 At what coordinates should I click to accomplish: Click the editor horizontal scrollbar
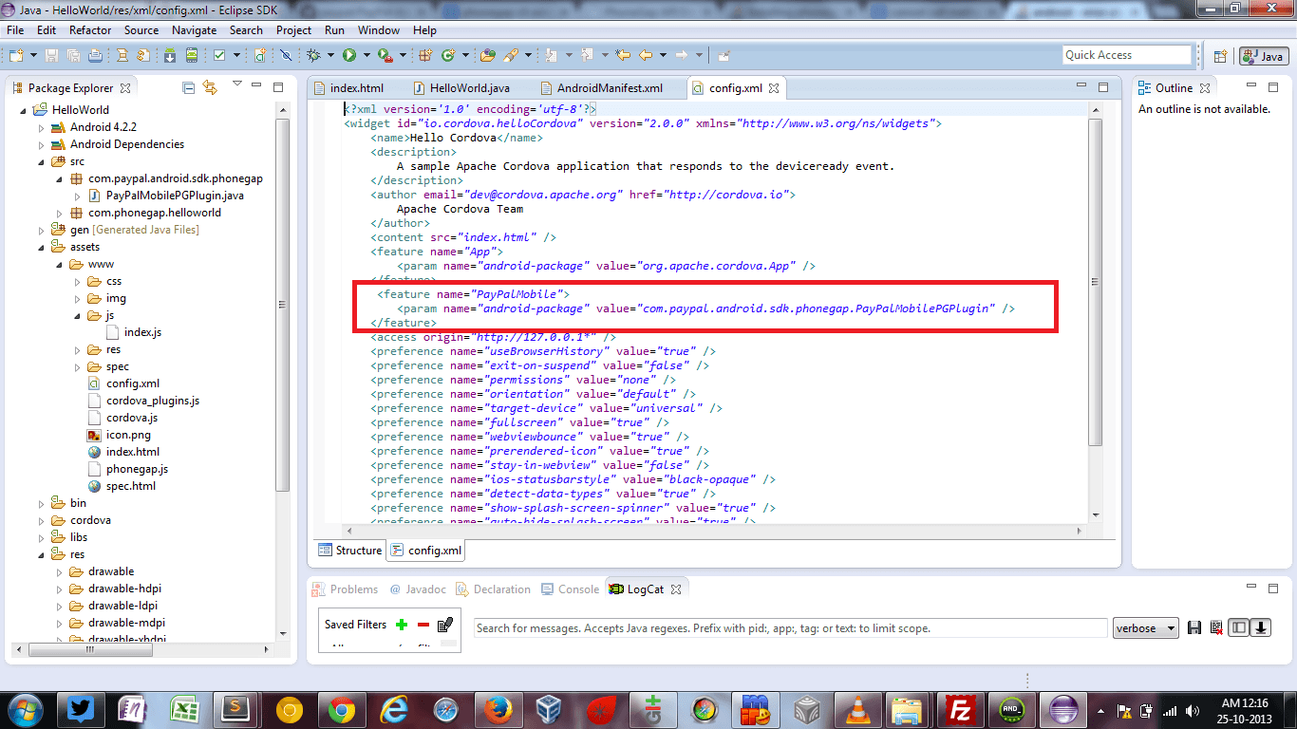(x=712, y=531)
